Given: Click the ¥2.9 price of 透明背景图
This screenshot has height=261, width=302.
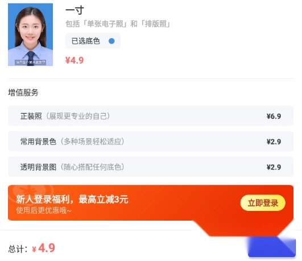Looking at the screenshot, I should click(274, 167).
